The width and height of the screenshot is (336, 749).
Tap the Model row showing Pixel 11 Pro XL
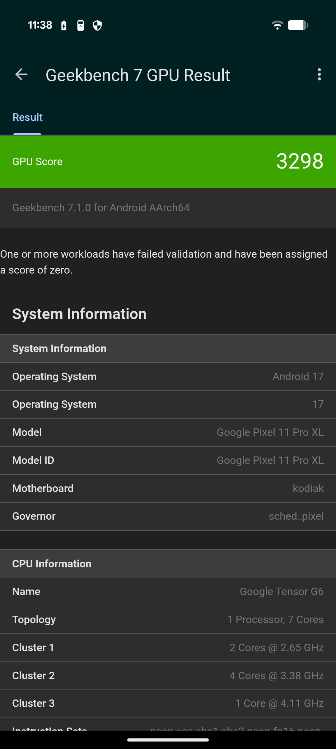point(168,432)
